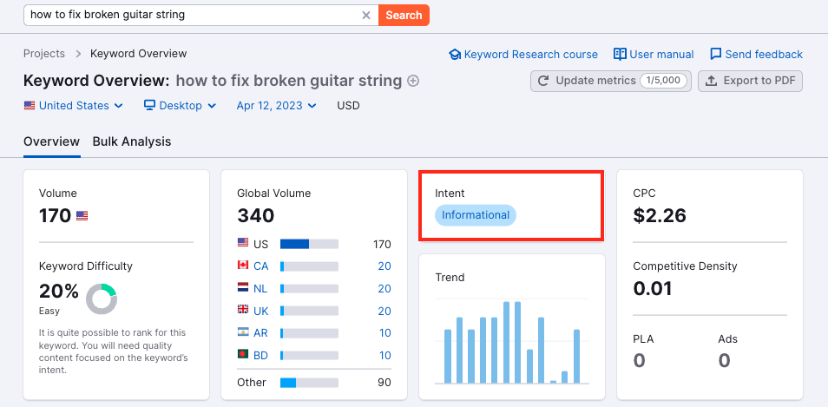This screenshot has width=828, height=407.
Task: Open the Apr 12, 2023 date dropdown
Action: pos(276,106)
